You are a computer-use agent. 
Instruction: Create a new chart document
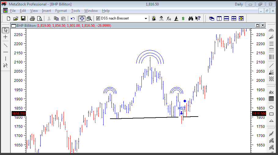pos(8,18)
